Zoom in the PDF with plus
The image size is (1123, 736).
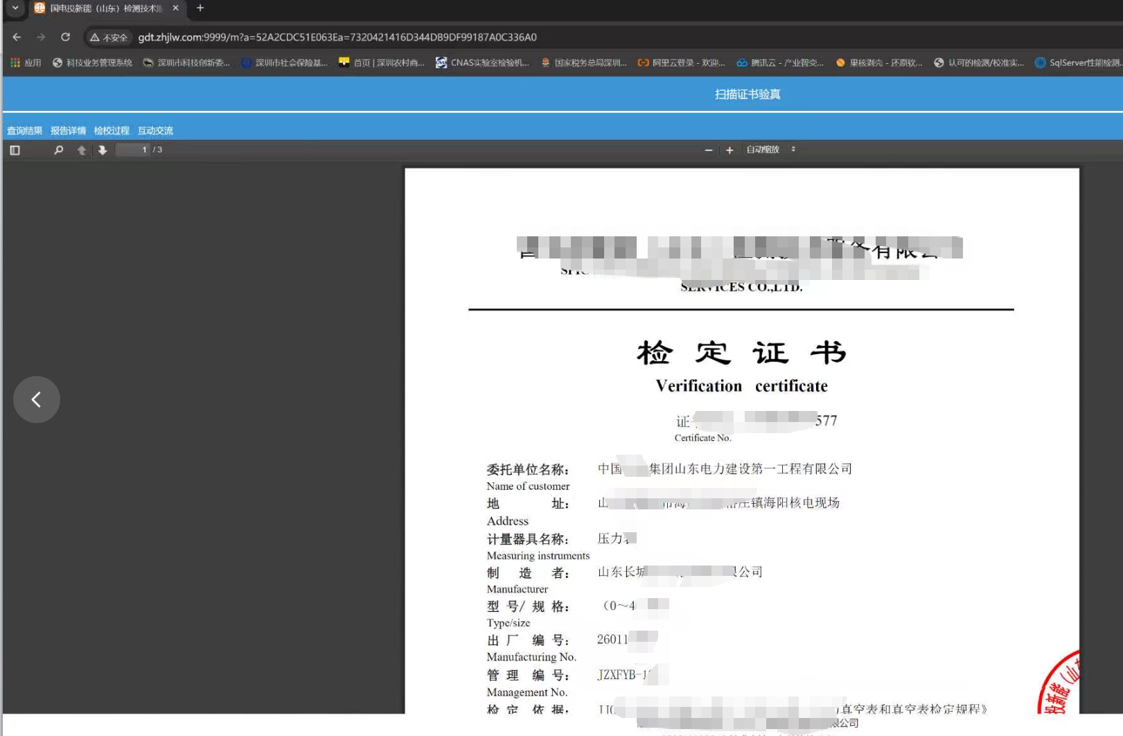click(x=729, y=150)
